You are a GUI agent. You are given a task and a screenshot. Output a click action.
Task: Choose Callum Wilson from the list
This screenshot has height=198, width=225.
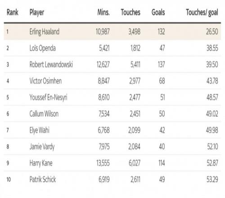(44, 114)
